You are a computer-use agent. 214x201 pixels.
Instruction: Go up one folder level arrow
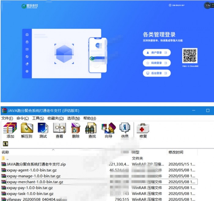(6, 144)
